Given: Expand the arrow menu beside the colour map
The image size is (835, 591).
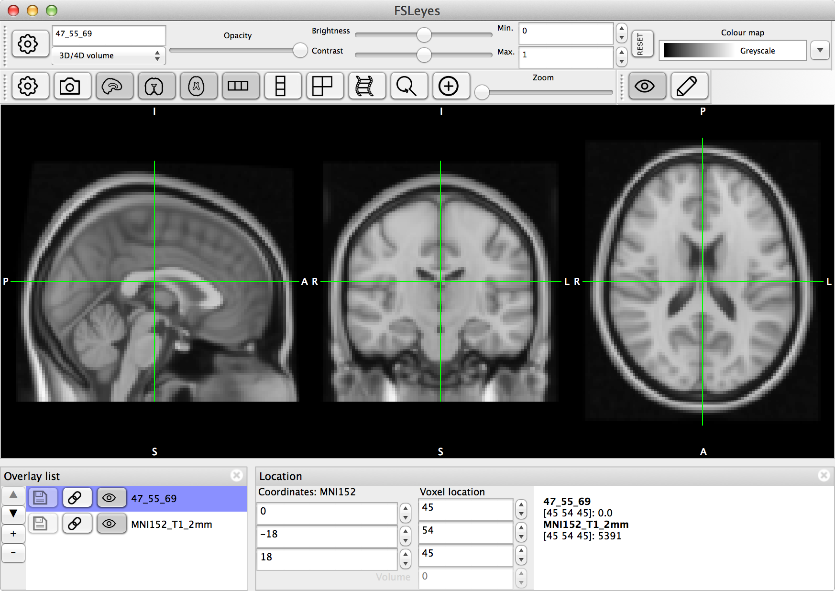Looking at the screenshot, I should 820,50.
